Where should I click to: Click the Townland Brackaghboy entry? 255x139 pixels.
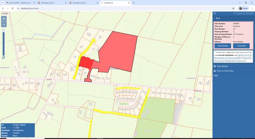18,130
